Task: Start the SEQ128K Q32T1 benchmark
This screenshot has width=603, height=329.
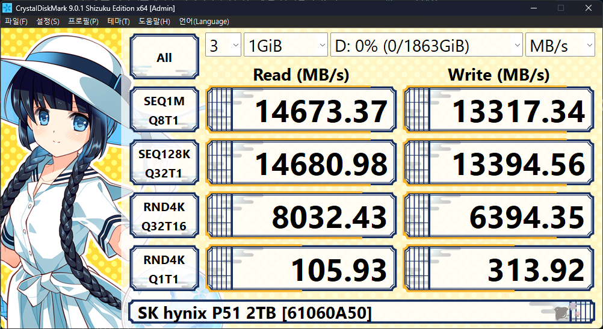Action: point(164,165)
